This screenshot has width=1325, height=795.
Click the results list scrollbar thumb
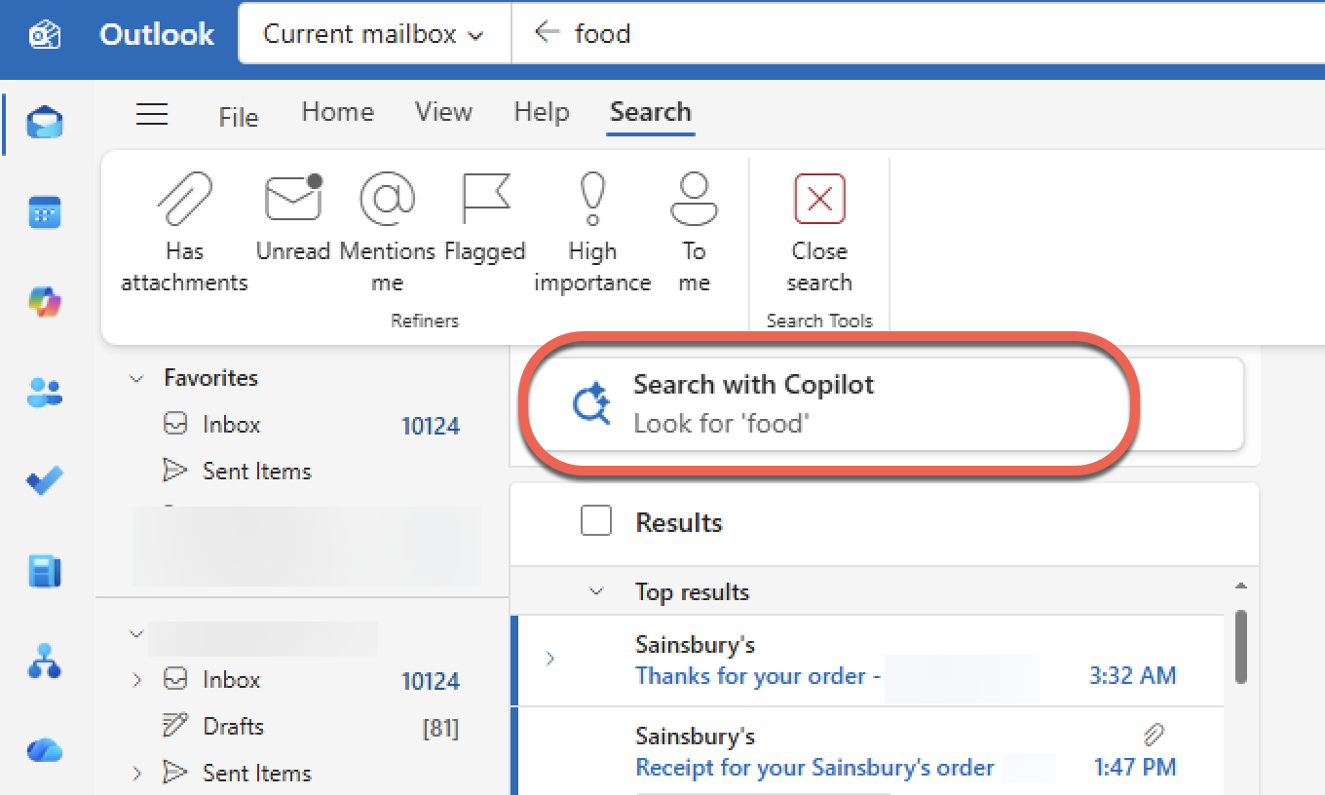1240,646
